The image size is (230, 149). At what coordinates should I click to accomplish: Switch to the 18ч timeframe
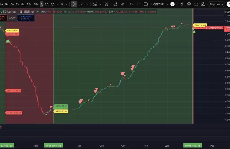click(36, 4)
